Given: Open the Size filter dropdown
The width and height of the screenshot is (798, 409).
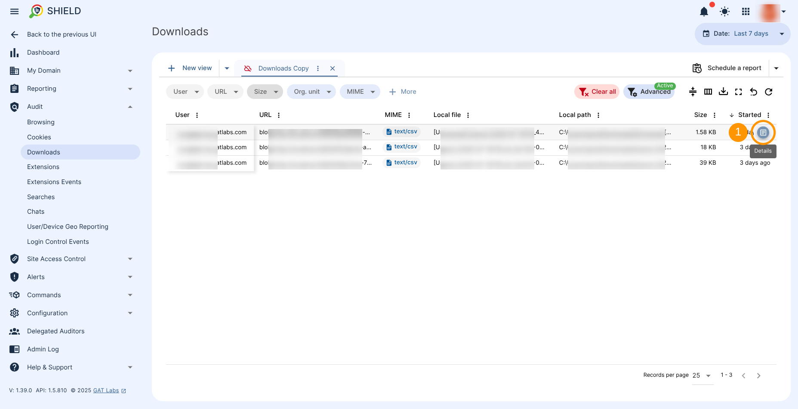Looking at the screenshot, I should tap(265, 92).
